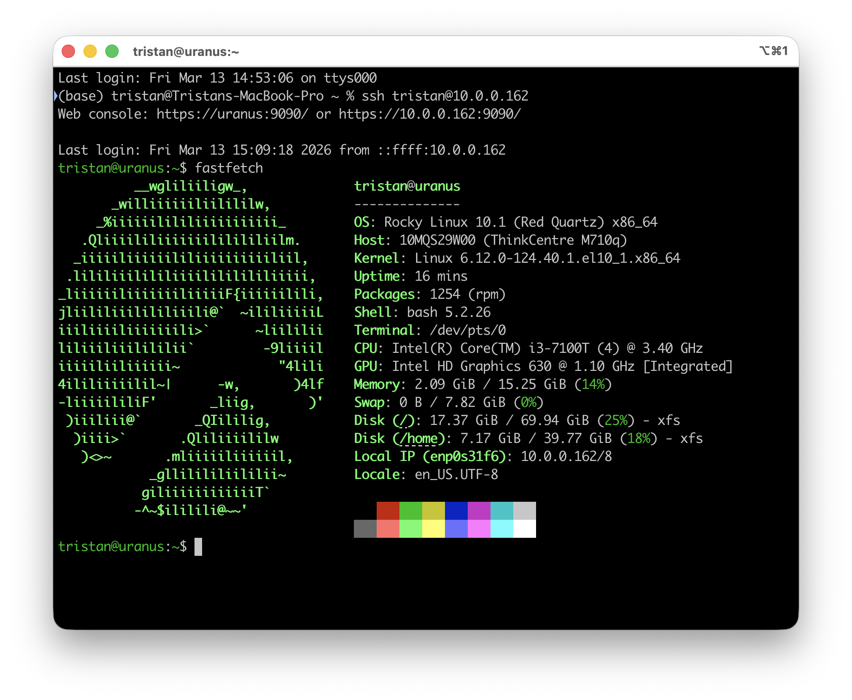The width and height of the screenshot is (852, 700).
Task: Click the green maximize traffic light
Action: click(x=112, y=51)
